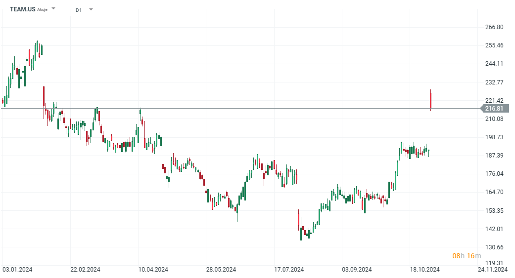Click the Akcje instrument type label
Viewport: 515px width, 278px height.
tap(43, 10)
